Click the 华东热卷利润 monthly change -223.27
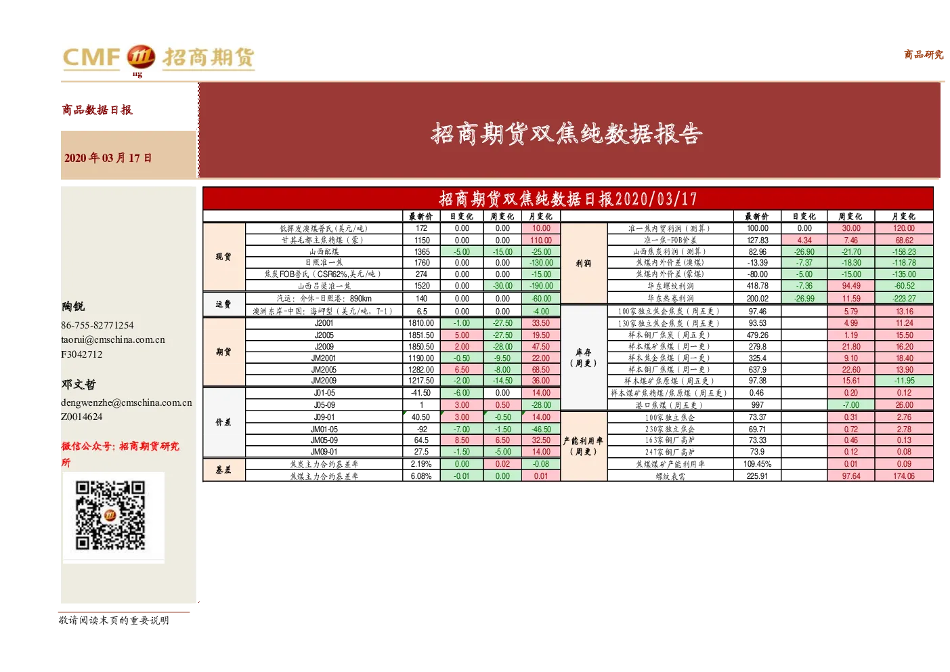The height and width of the screenshot is (672, 950). [x=905, y=298]
